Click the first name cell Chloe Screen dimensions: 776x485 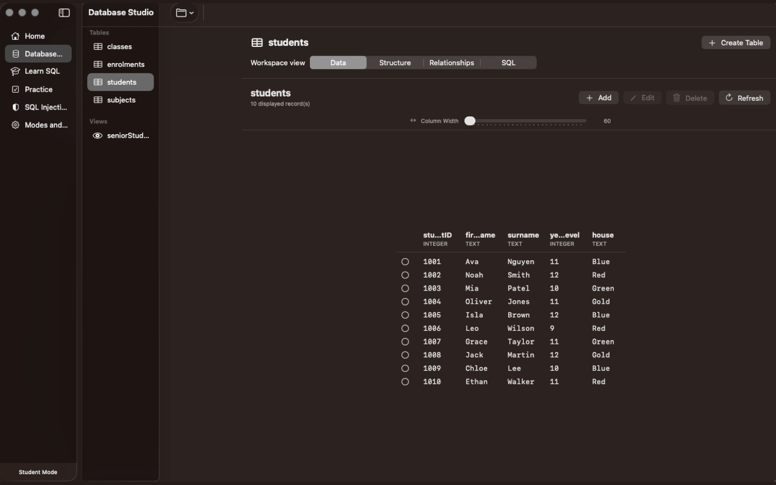[x=476, y=369]
